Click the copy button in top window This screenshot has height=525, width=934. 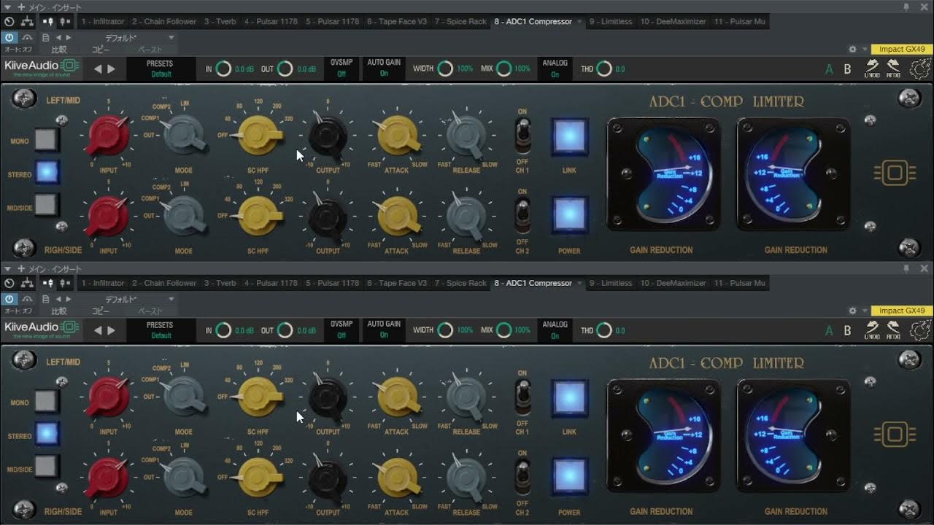(x=100, y=50)
